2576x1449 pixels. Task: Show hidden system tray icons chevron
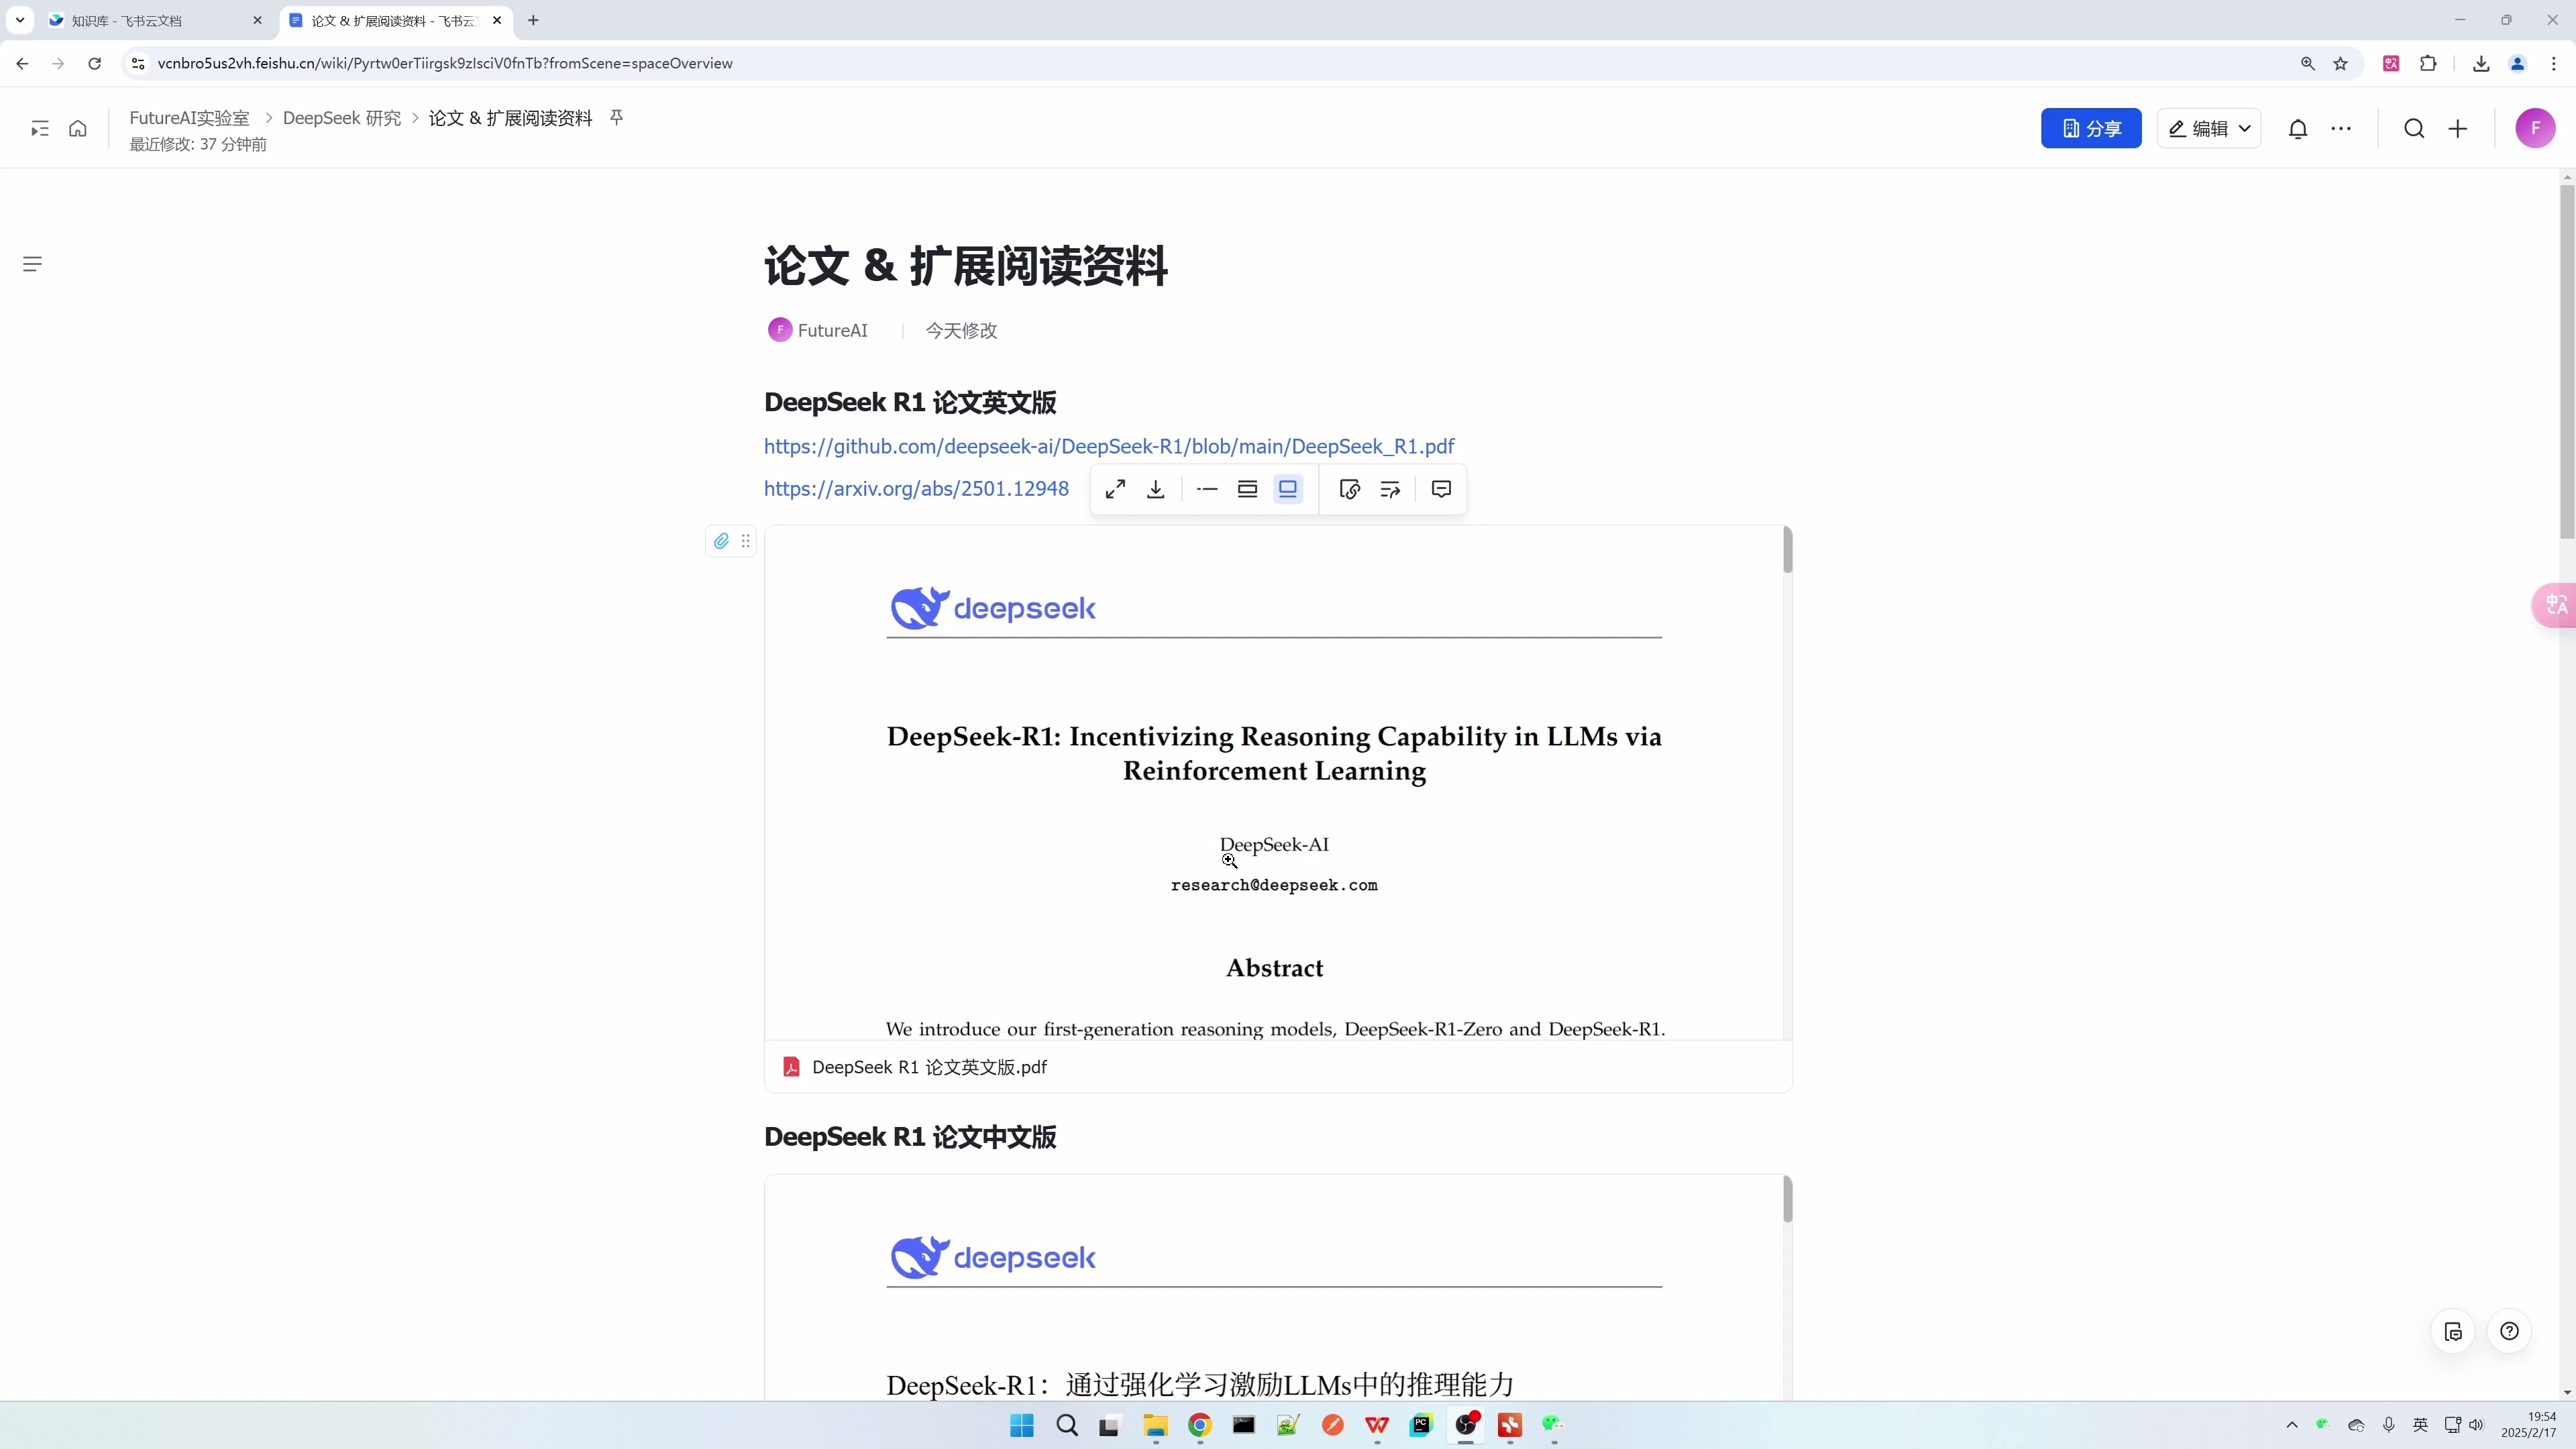pyautogui.click(x=2292, y=1425)
